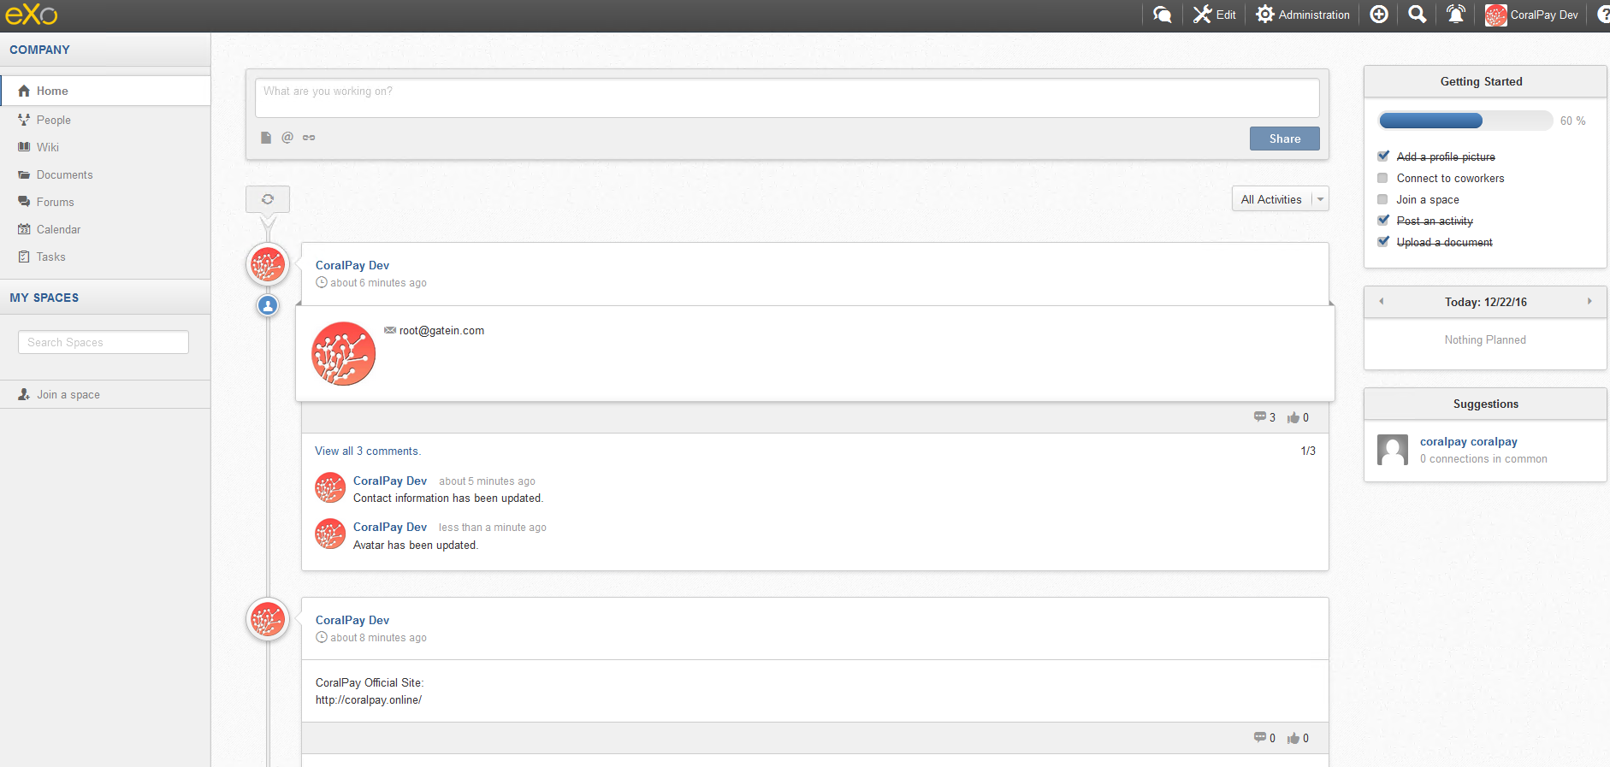Image resolution: width=1610 pixels, height=767 pixels.
Task: Click the 'Today: 12/22/16' date header
Action: pyautogui.click(x=1485, y=302)
